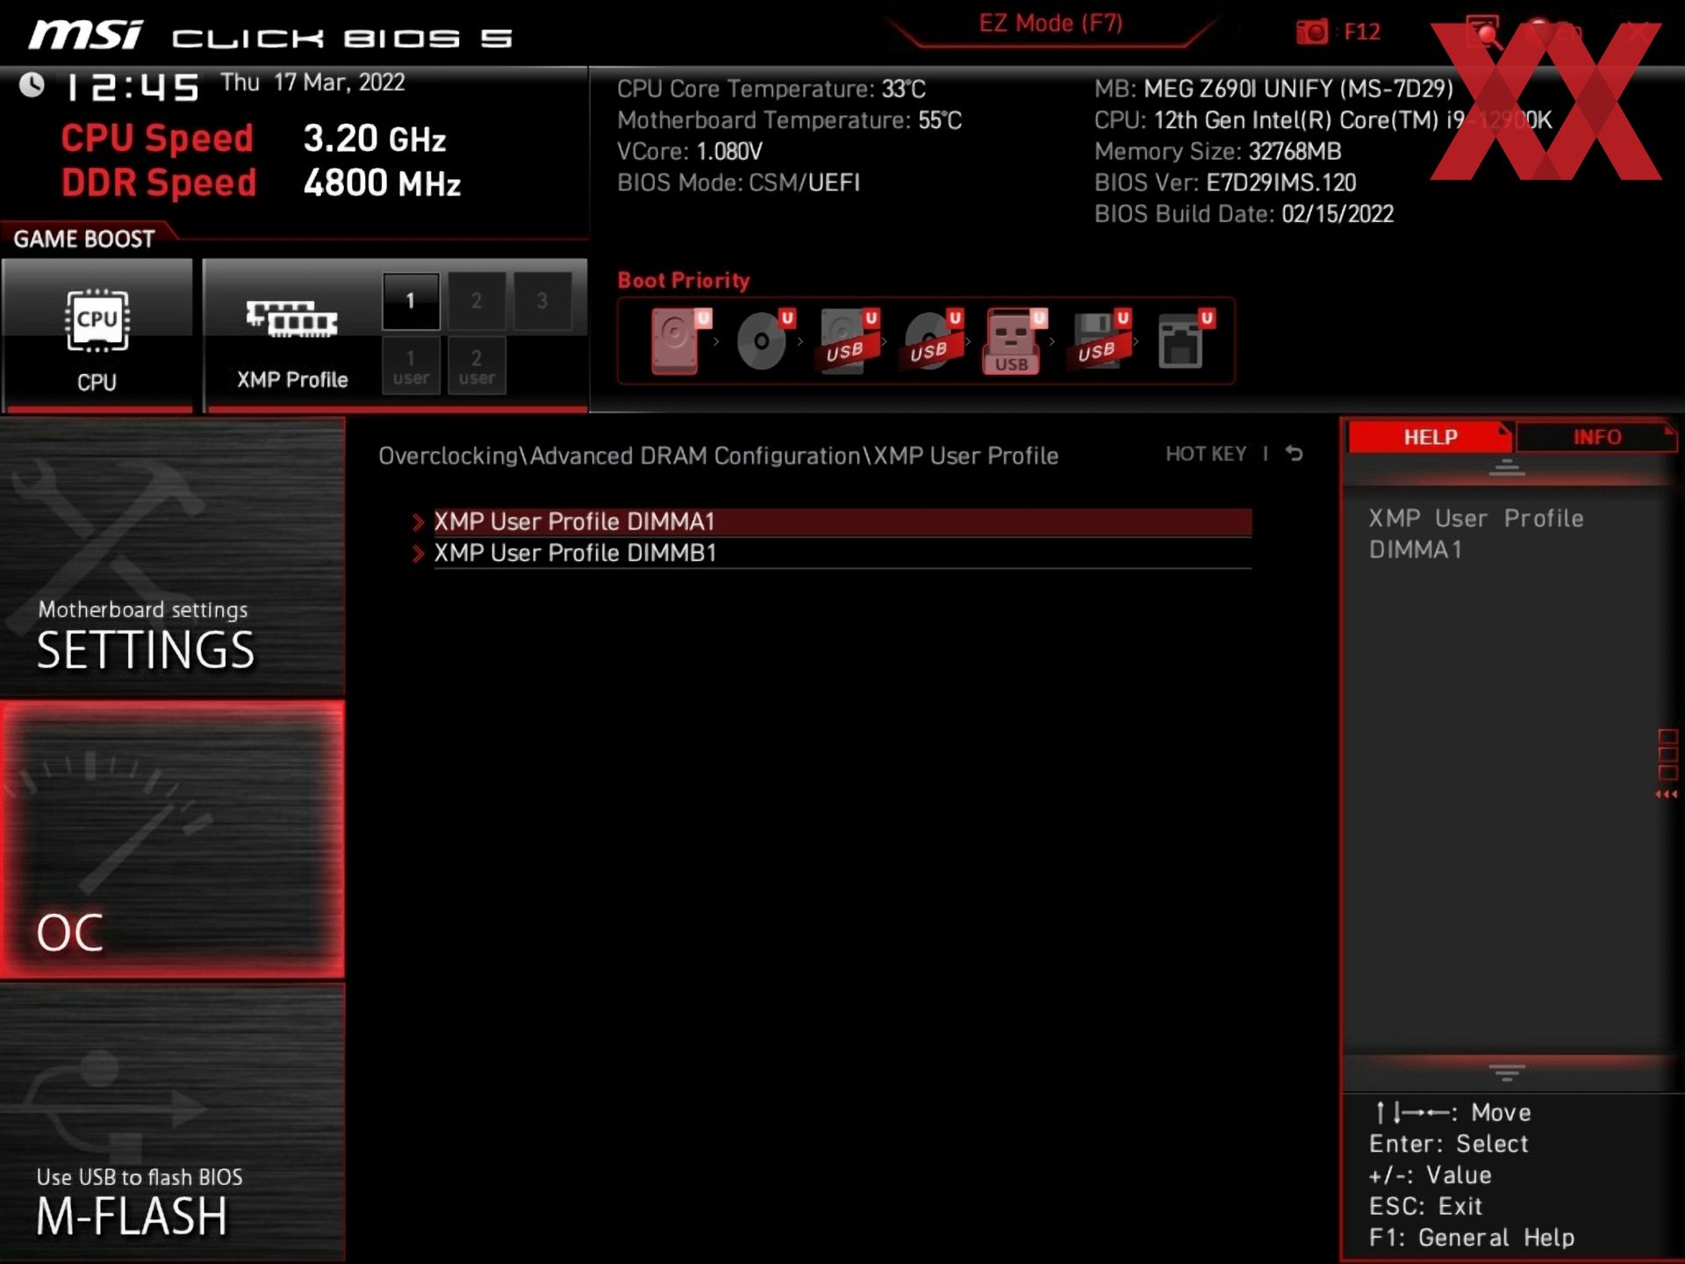Take a screenshot with F12 camera icon
Image resolution: width=1685 pixels, height=1264 pixels.
click(1312, 32)
